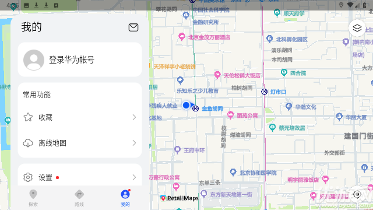Switch to the 路线 routes tab

click(x=79, y=198)
